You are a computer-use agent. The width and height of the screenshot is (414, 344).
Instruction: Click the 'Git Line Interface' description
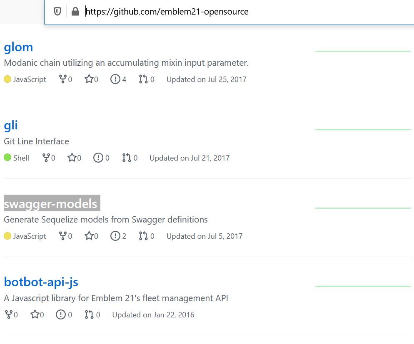[x=36, y=141]
